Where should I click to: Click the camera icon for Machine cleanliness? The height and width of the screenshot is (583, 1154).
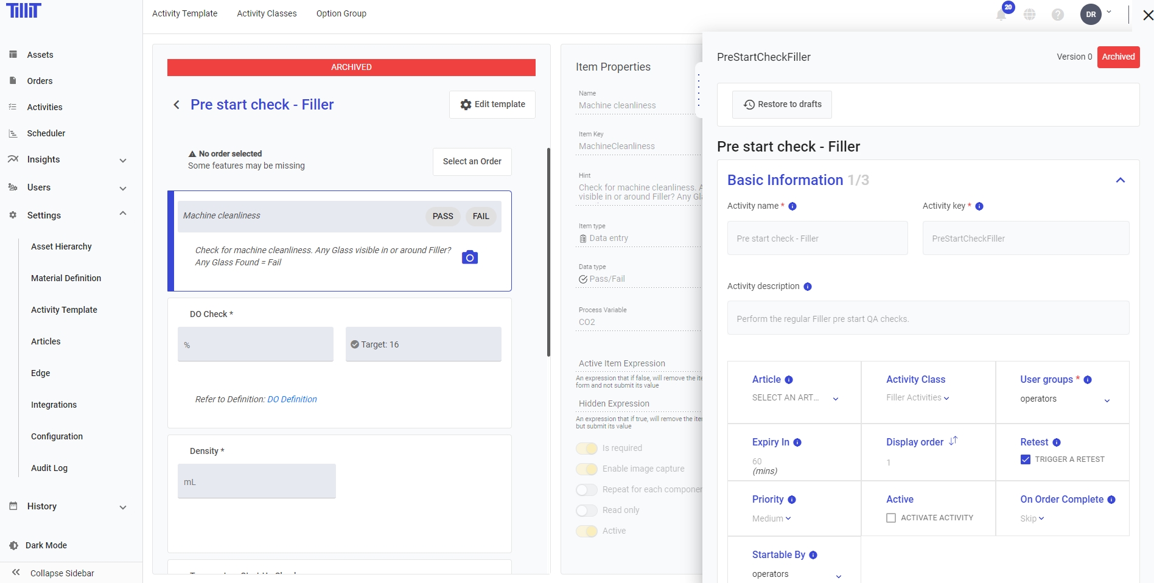469,257
